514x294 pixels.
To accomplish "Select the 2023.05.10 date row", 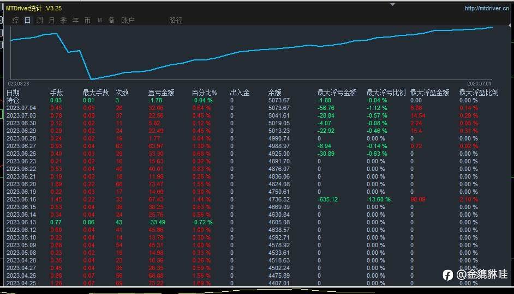I will click(21, 238).
